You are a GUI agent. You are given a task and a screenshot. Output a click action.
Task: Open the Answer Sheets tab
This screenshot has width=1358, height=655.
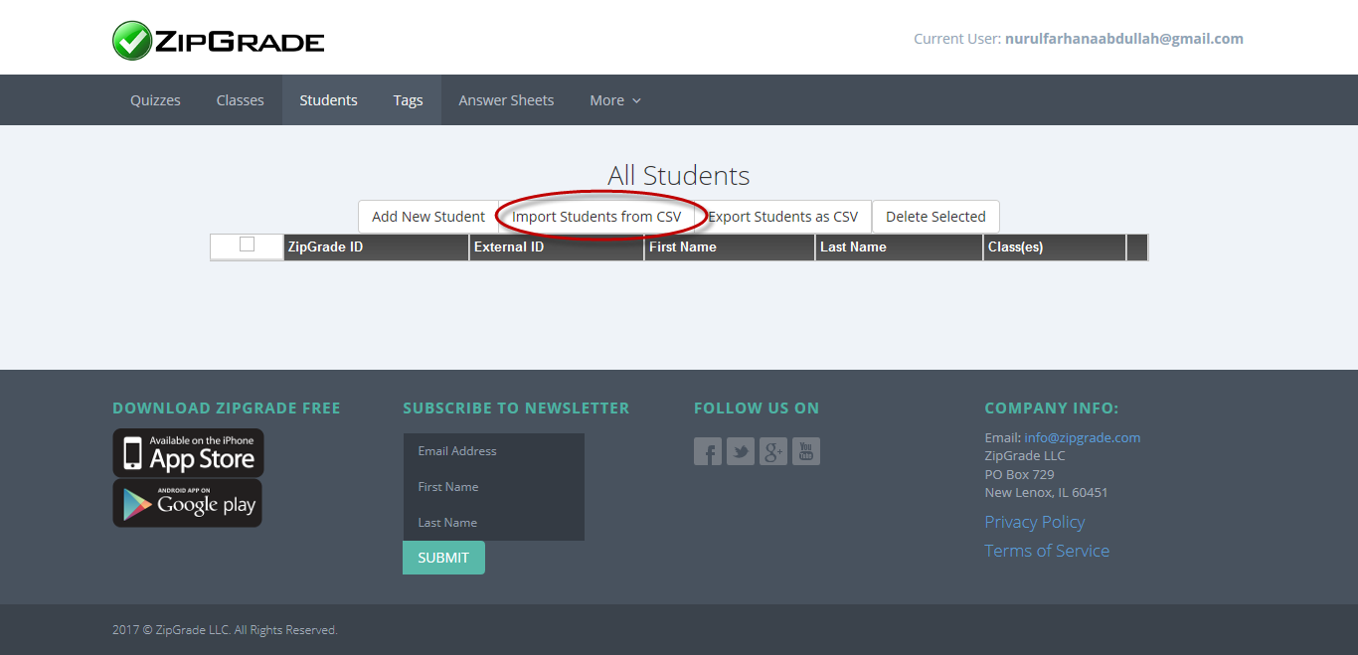[507, 100]
